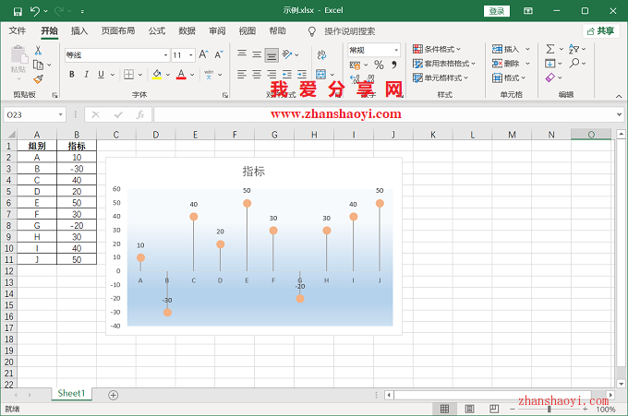628x416 pixels.
Task: Click the Save icon in quick access toolbar
Action: pyautogui.click(x=18, y=11)
